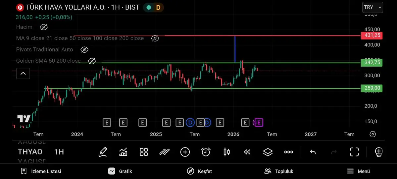
Task: Tap the 2025 label on time axis
Action: pos(156,134)
